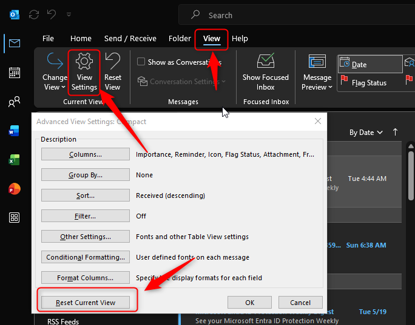
Task: Click the Filter... button
Action: click(86, 216)
